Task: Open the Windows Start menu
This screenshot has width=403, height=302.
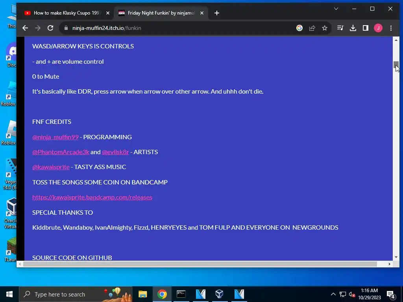Action: 9,294
